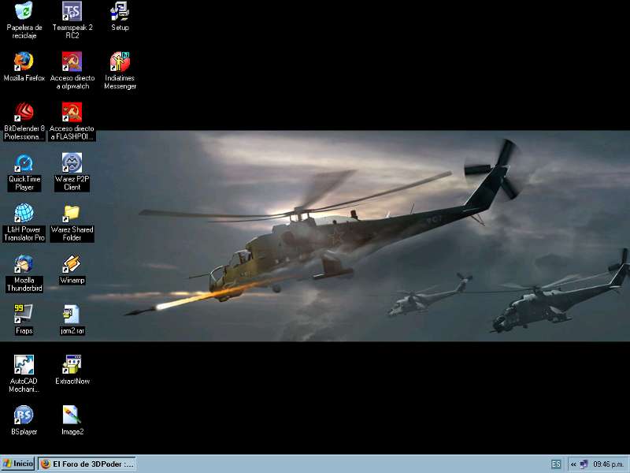The width and height of the screenshot is (630, 473).
Task: Select the Winamp desktop icon
Action: click(x=72, y=264)
